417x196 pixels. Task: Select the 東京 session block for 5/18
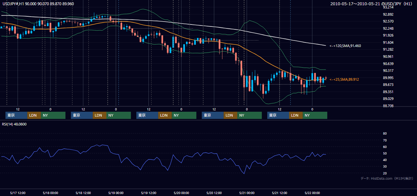click(x=82, y=115)
